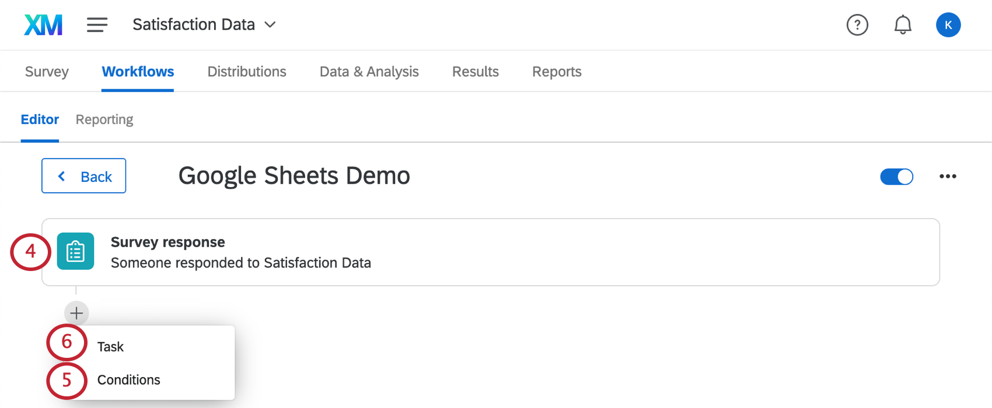The height and width of the screenshot is (408, 992).
Task: Open the hamburger navigation menu
Action: pos(97,25)
